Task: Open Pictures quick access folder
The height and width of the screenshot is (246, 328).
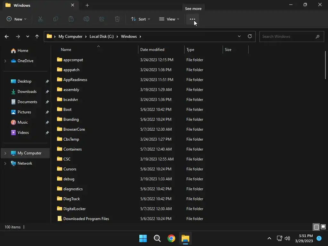Action: (x=24, y=112)
